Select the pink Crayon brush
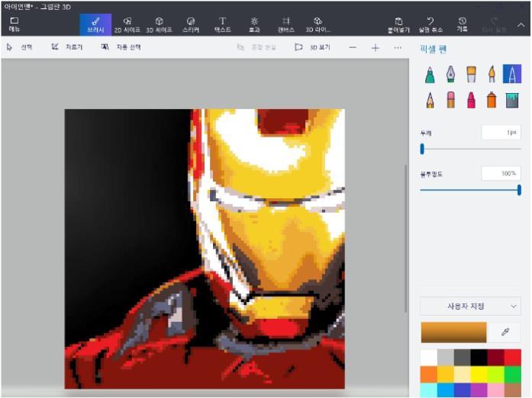 pyautogui.click(x=471, y=101)
